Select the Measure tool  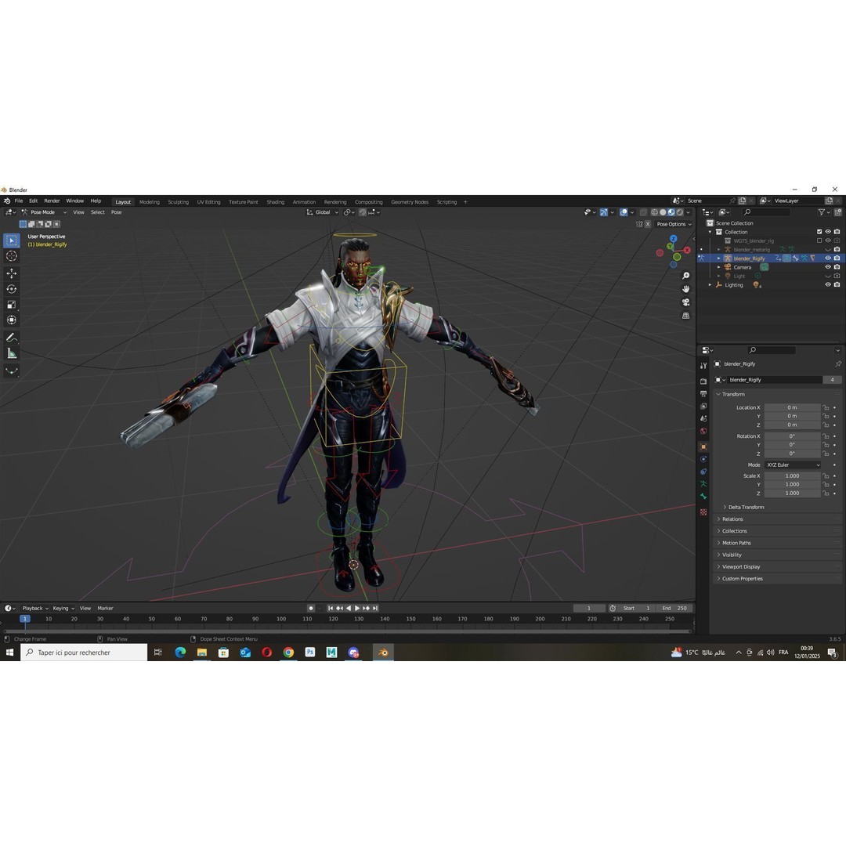(11, 354)
